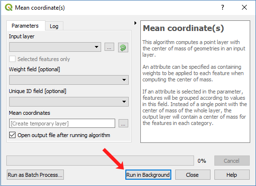Enable Selected features only checkbox
This screenshot has height=186, width=256.
13,59
